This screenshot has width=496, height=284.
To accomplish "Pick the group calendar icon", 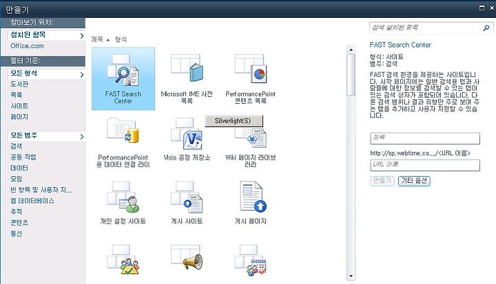I will pyautogui.click(x=251, y=261).
